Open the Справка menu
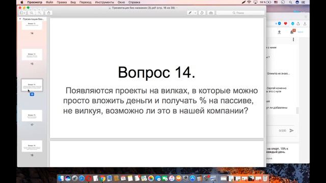Image resolution: width=326 pixels, height=183 pixels. pos(134,2)
